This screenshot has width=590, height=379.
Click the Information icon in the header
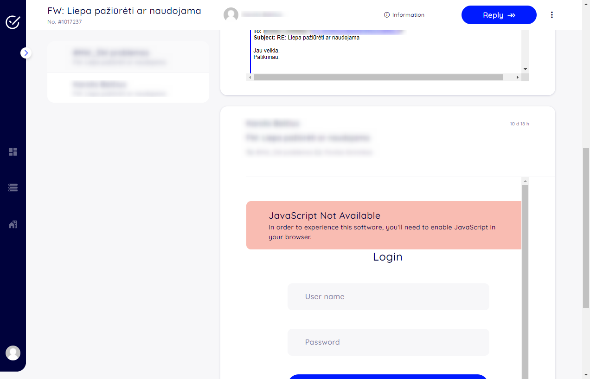[x=387, y=14]
